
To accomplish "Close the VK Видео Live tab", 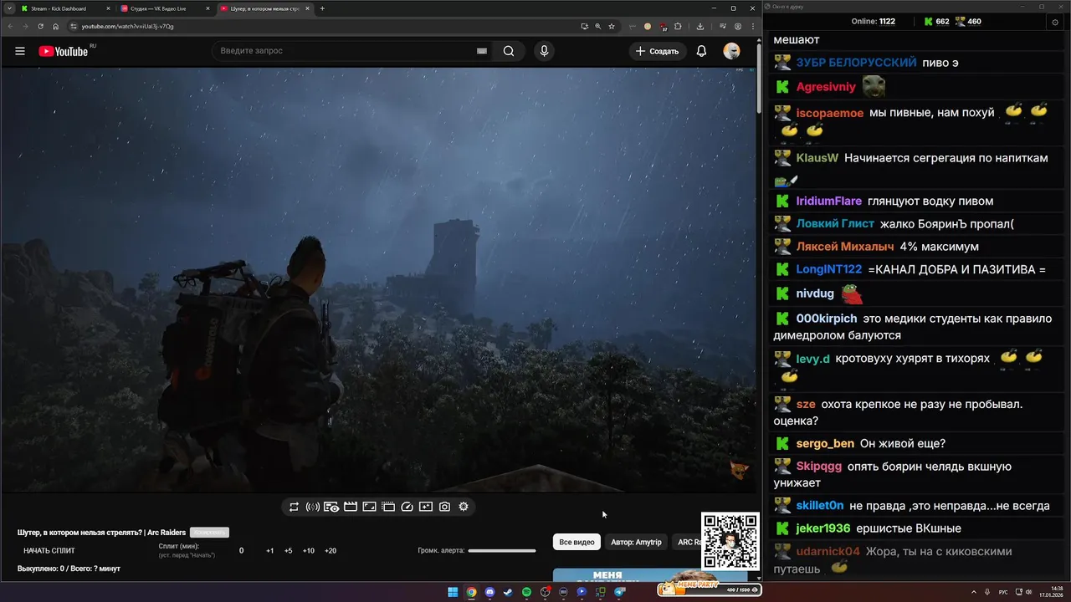I will coord(208,8).
